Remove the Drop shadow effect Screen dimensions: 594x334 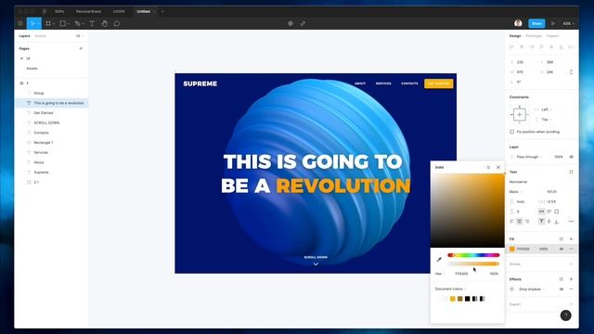point(572,289)
